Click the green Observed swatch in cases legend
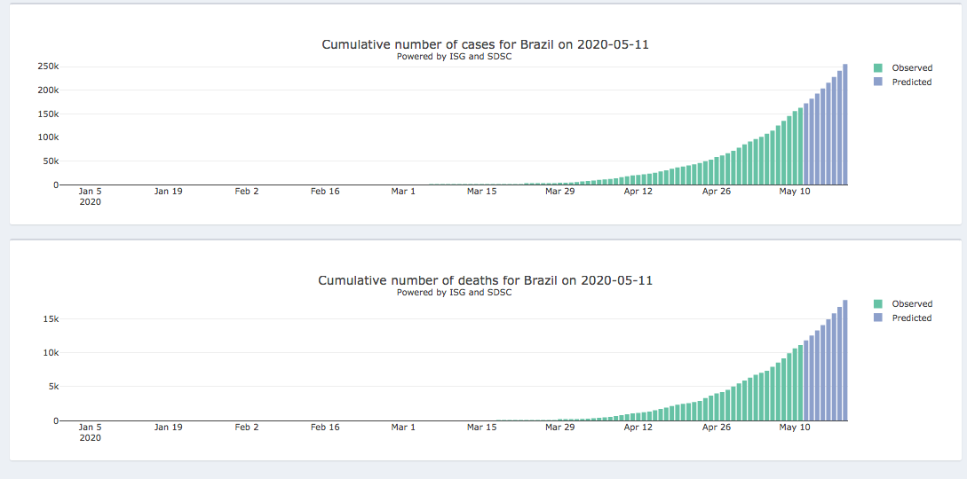 click(x=878, y=67)
